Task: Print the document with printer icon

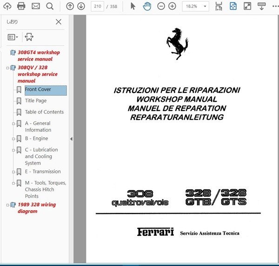Action: [21, 7]
